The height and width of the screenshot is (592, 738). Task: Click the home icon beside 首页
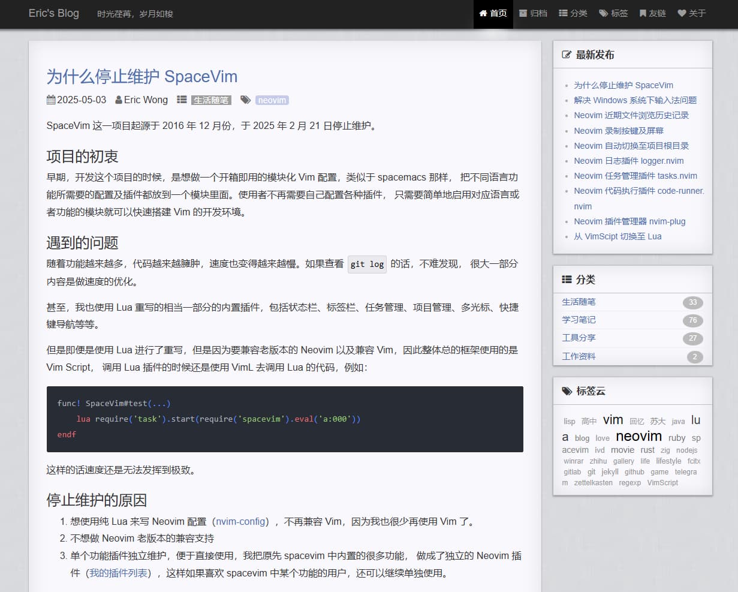(483, 13)
